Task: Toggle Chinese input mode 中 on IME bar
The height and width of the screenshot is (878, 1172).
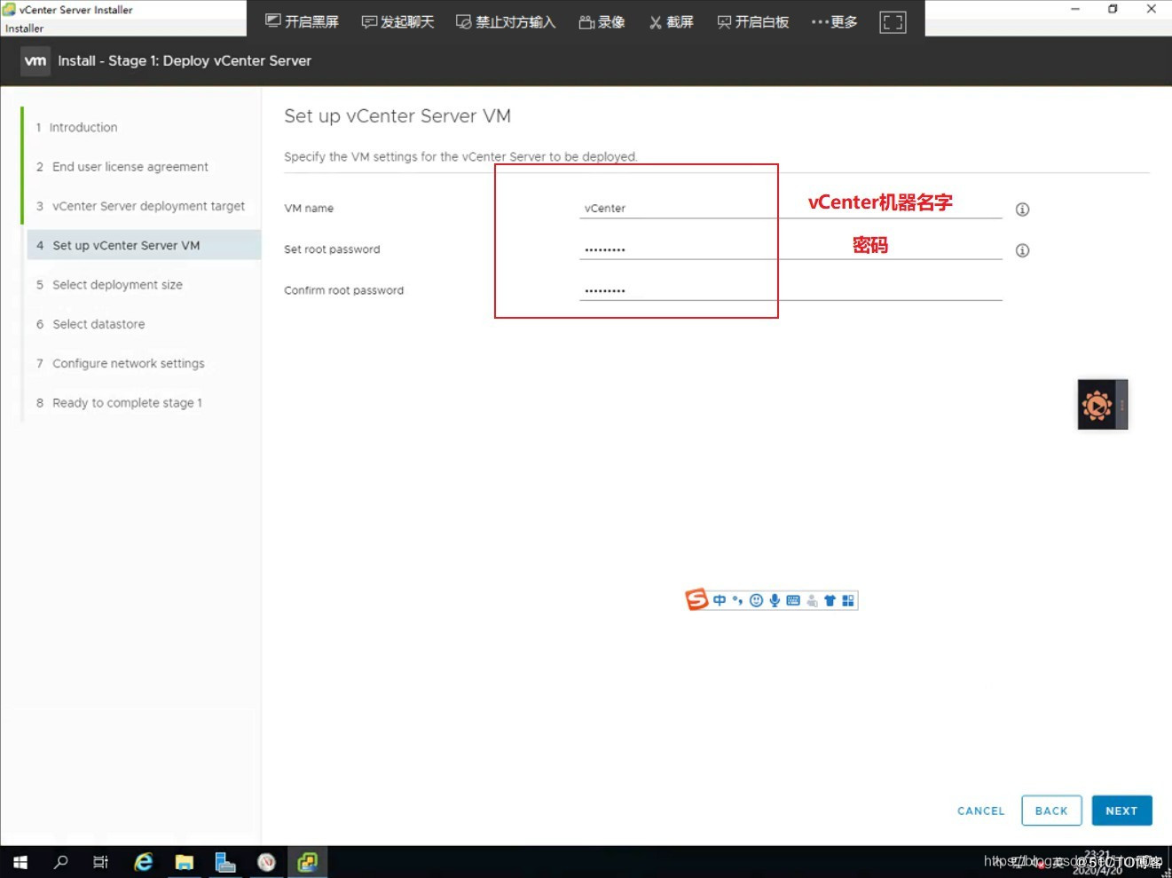Action: click(x=719, y=601)
